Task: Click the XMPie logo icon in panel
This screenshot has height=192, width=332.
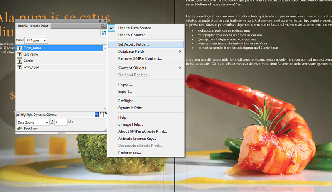Action: (x=103, y=33)
